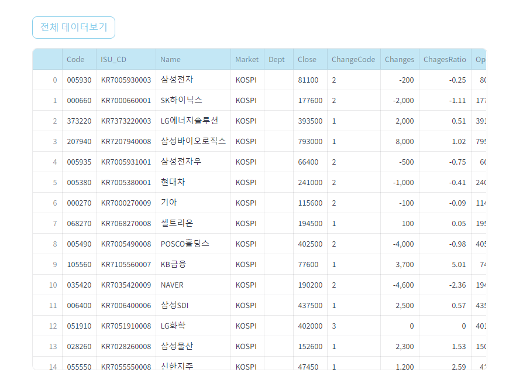
Task: Click close price 177600
Action: click(310, 101)
